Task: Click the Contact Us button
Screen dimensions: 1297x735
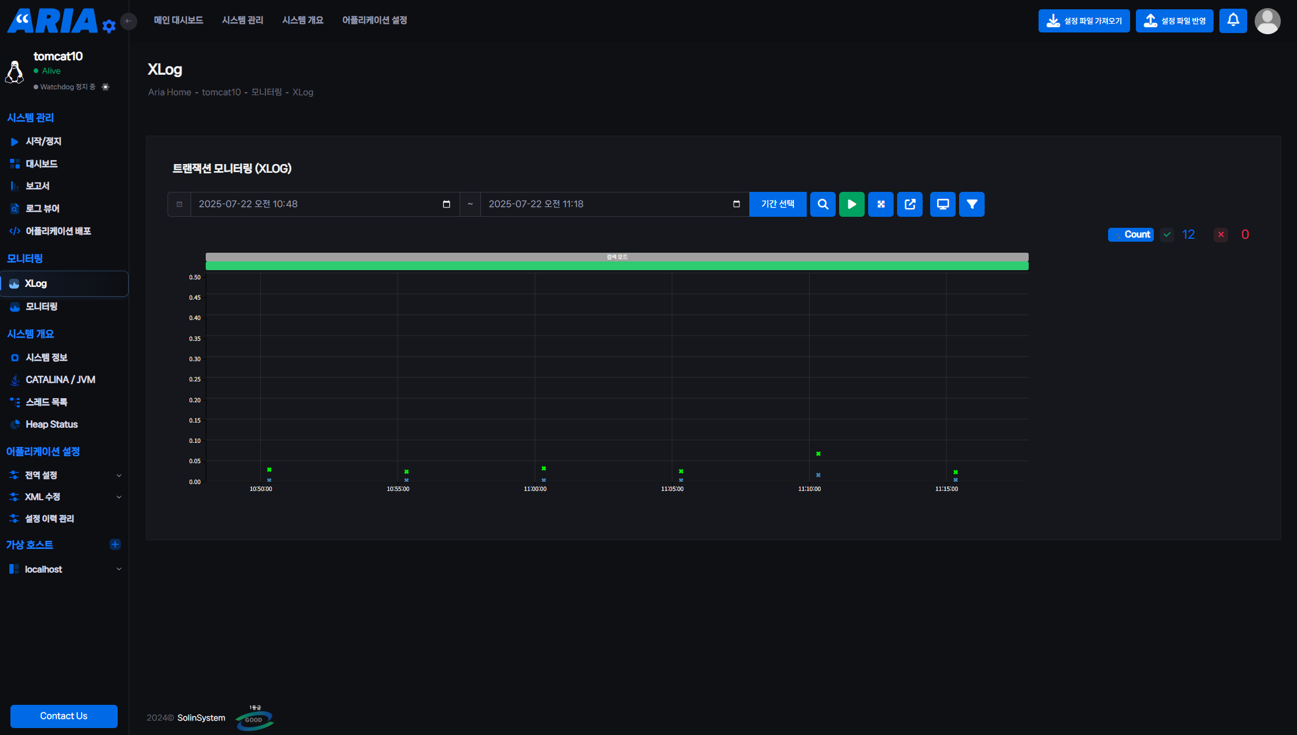Action: [64, 716]
